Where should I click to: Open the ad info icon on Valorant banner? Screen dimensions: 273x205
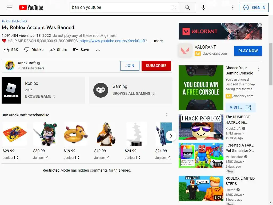click(260, 25)
